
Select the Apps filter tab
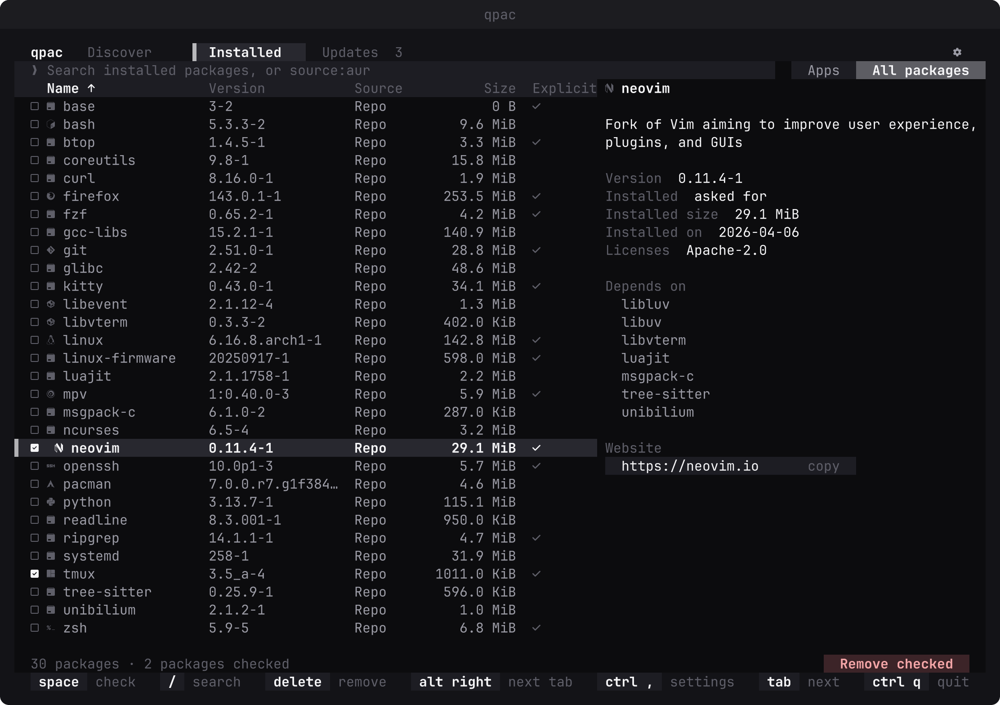824,70
